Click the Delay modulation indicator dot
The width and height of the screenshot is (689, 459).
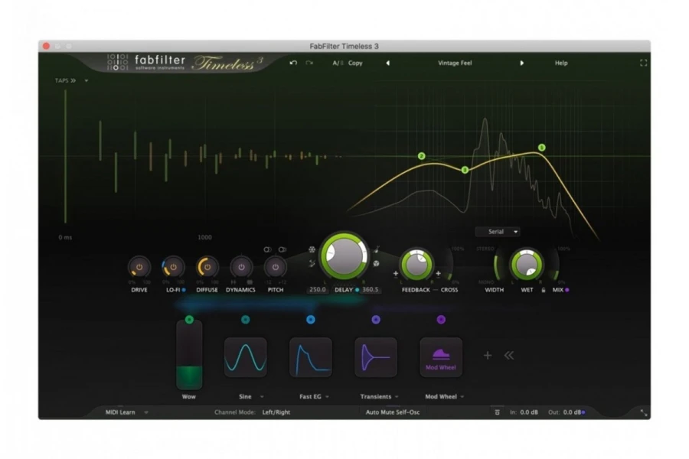tap(357, 290)
